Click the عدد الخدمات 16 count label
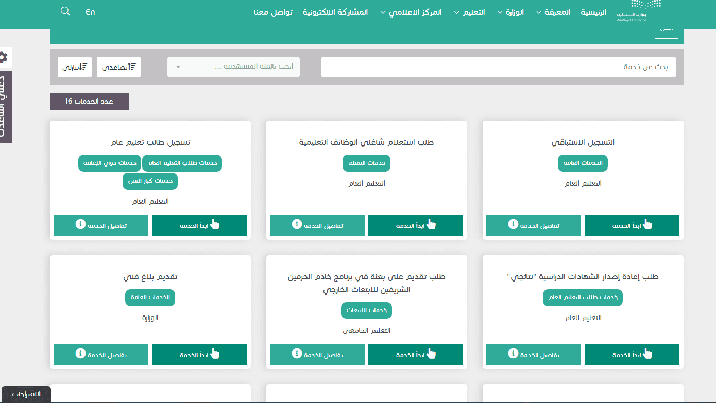 point(89,102)
